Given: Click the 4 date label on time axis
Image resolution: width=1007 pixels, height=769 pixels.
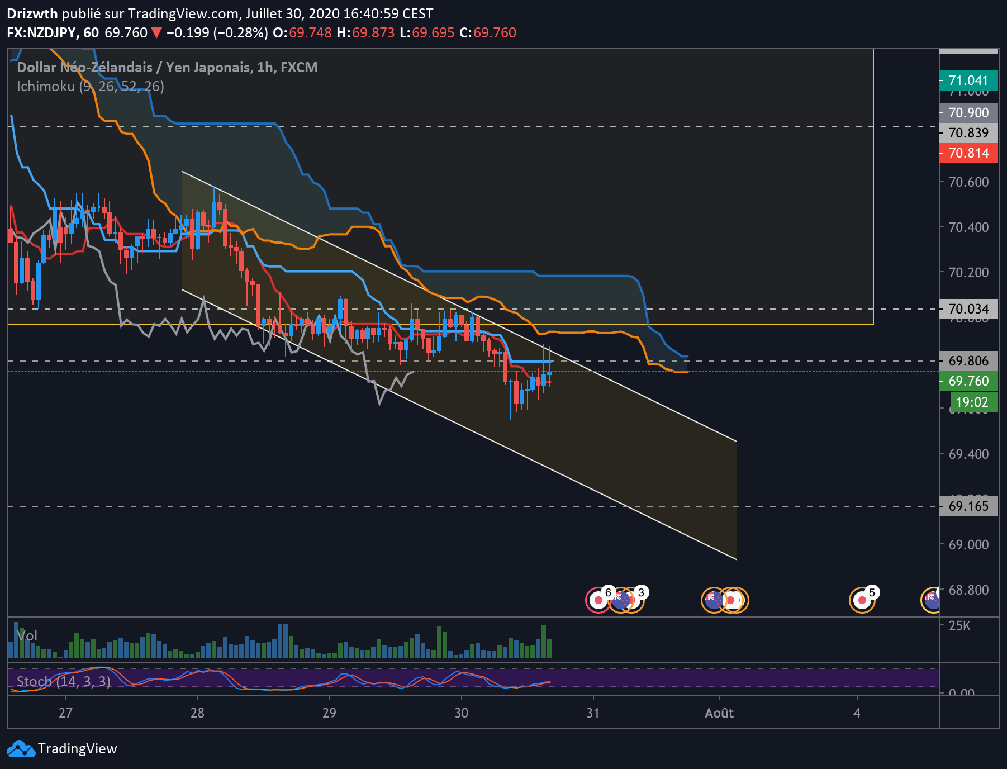Looking at the screenshot, I should (x=857, y=713).
